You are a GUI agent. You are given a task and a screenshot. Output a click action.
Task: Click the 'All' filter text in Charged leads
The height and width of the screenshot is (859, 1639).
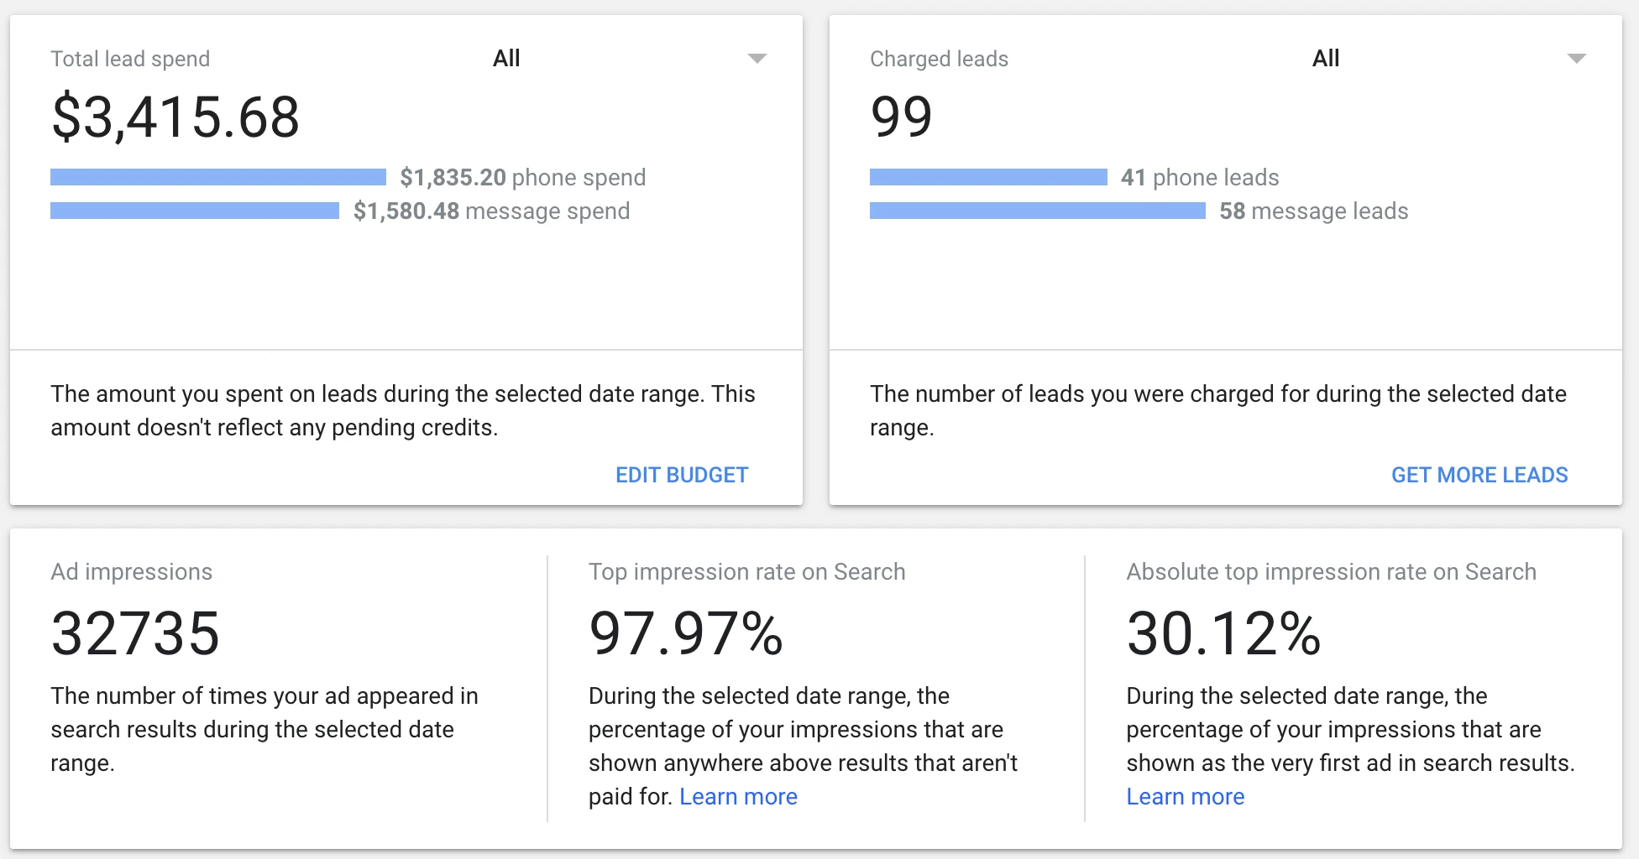pyautogui.click(x=1326, y=59)
